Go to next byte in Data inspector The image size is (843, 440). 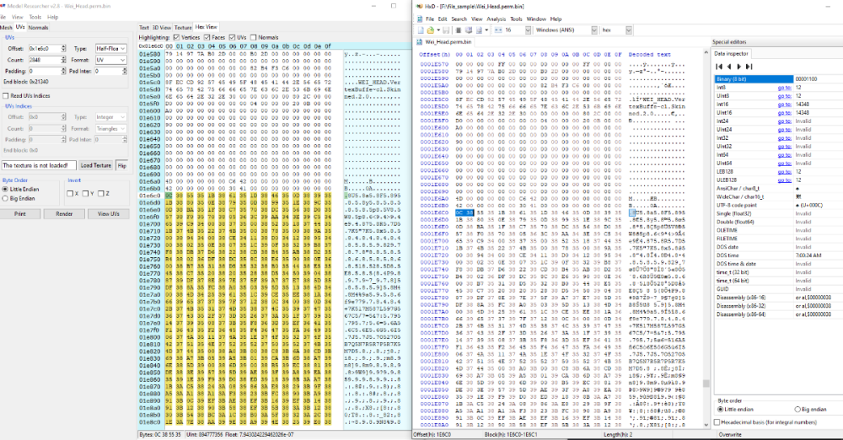738,66
